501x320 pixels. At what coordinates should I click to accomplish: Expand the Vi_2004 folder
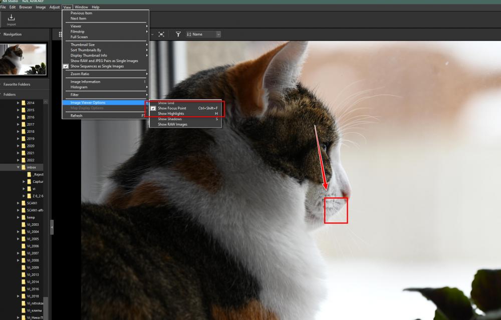pos(18,232)
